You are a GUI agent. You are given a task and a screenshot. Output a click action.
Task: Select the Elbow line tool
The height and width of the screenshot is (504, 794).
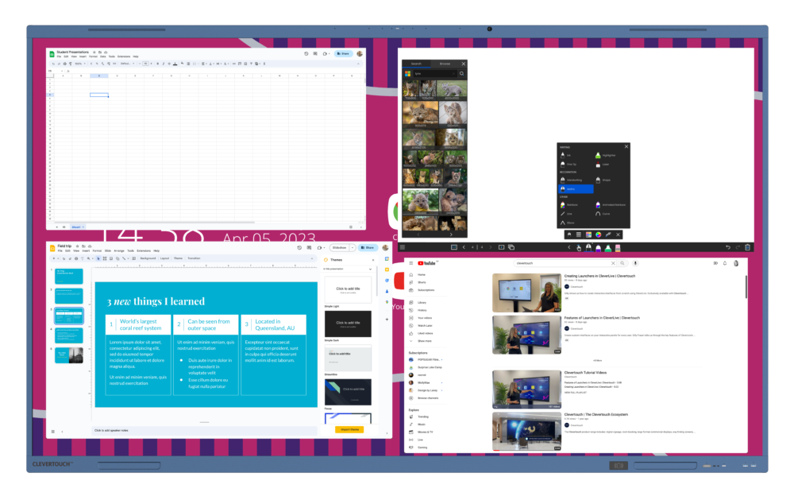tap(567, 223)
